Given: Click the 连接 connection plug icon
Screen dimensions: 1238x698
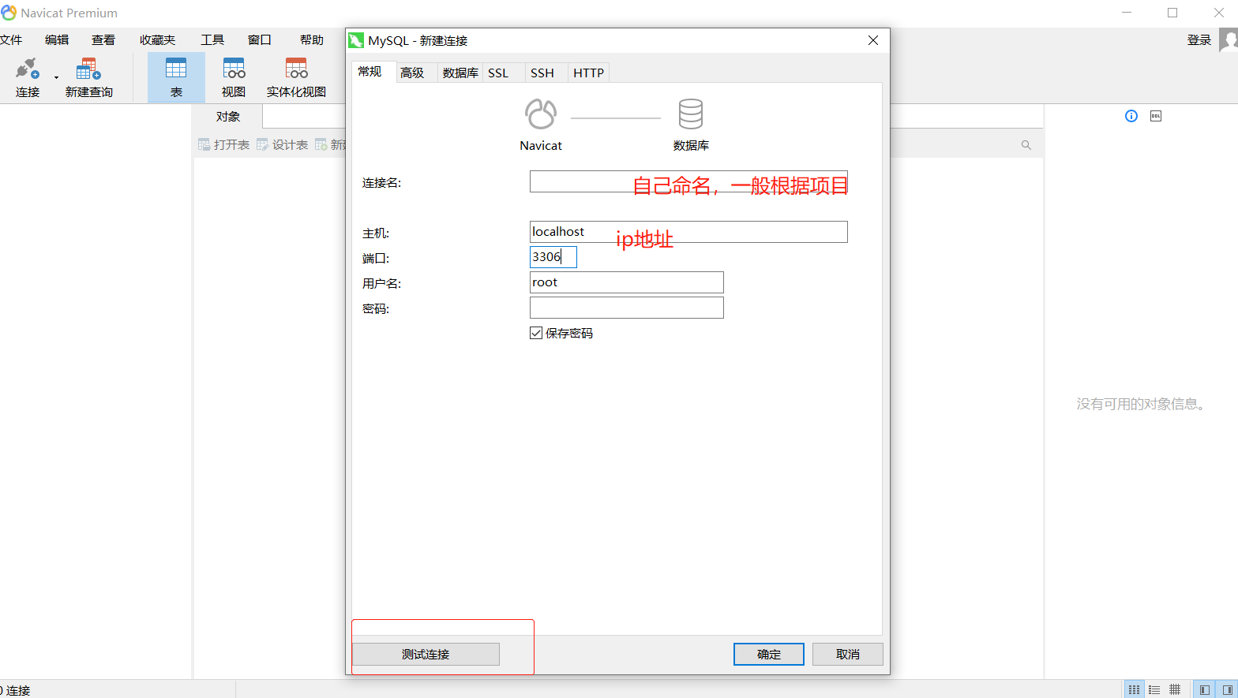Looking at the screenshot, I should 28,69.
